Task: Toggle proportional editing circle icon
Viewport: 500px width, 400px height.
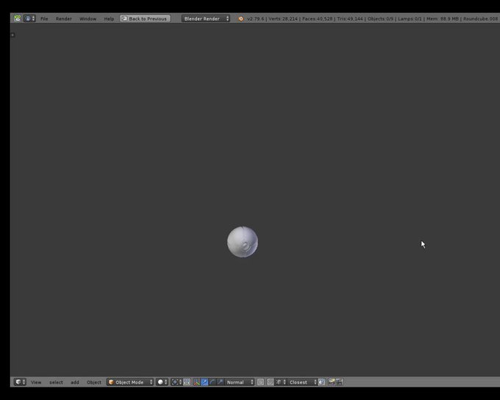Action: [x=260, y=382]
